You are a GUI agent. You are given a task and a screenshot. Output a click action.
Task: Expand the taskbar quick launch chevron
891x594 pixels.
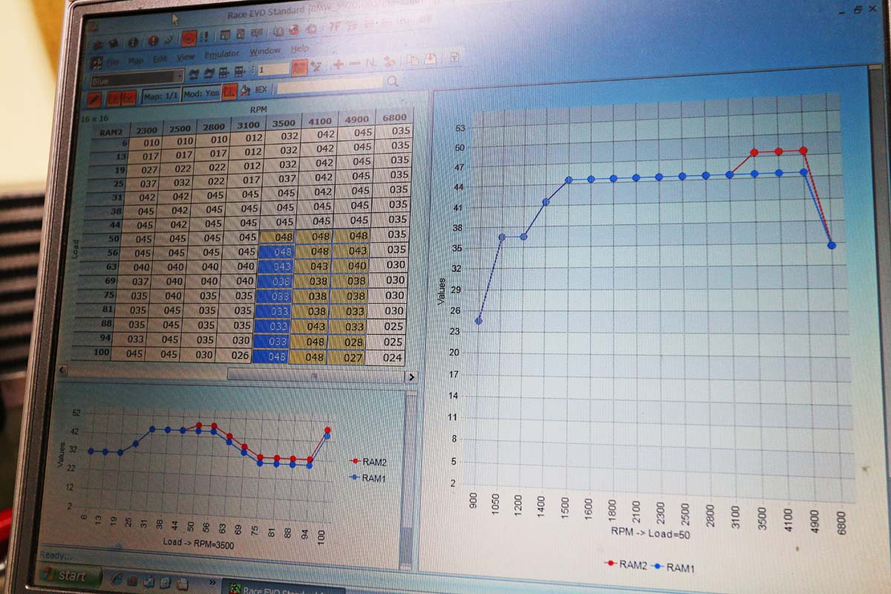212,581
